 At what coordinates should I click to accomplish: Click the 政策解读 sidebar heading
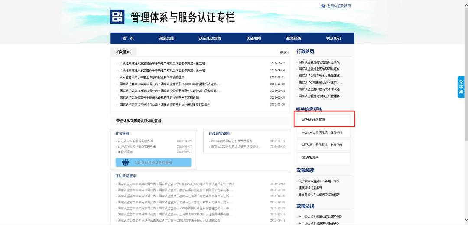[x=305, y=170]
